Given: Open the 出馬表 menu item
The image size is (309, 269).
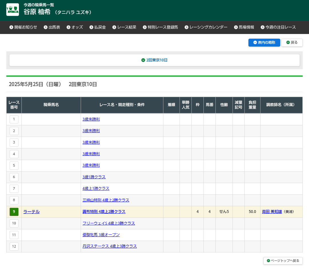Looking at the screenshot, I should (52, 27).
